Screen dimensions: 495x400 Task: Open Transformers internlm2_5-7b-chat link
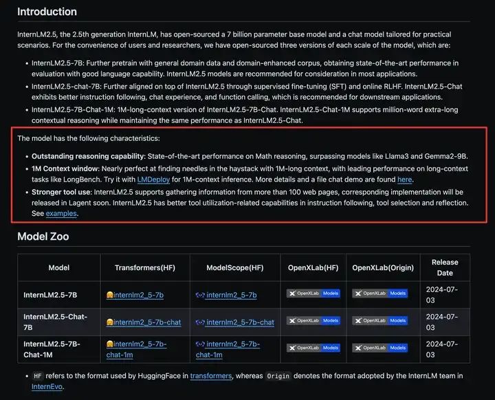point(144,322)
